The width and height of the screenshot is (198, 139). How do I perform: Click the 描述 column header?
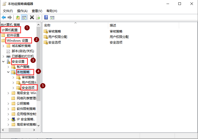113,25
